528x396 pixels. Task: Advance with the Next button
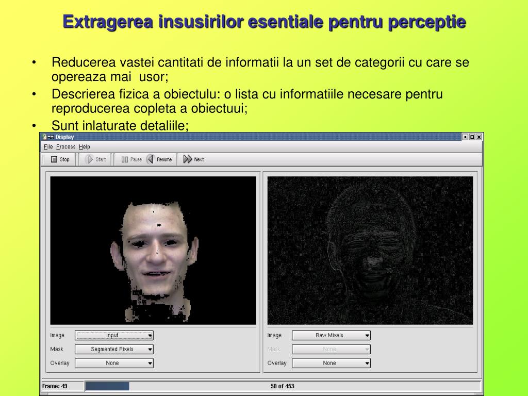tap(193, 159)
